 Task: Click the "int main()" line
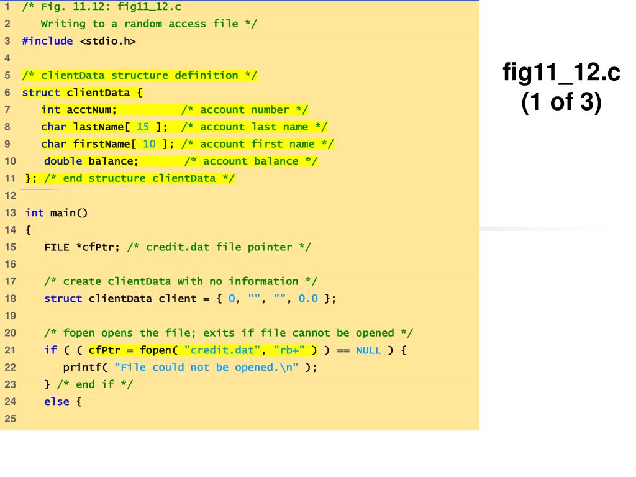pyautogui.click(x=57, y=213)
